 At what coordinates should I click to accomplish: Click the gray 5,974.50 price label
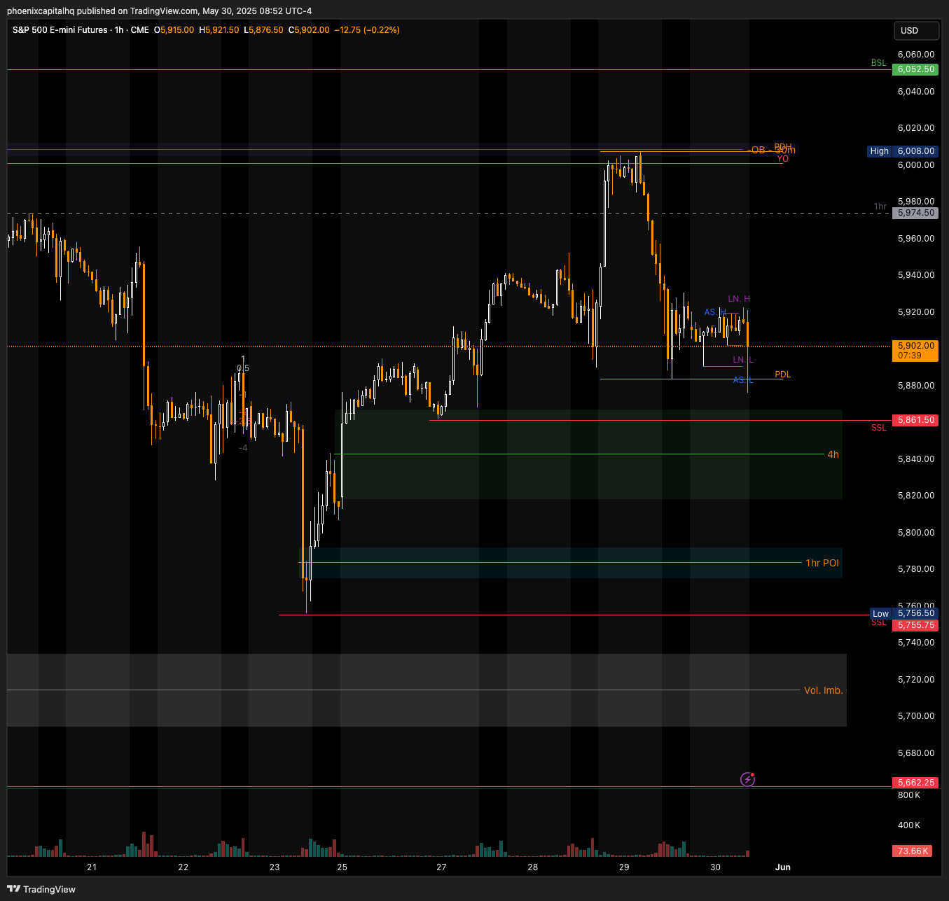pos(915,213)
